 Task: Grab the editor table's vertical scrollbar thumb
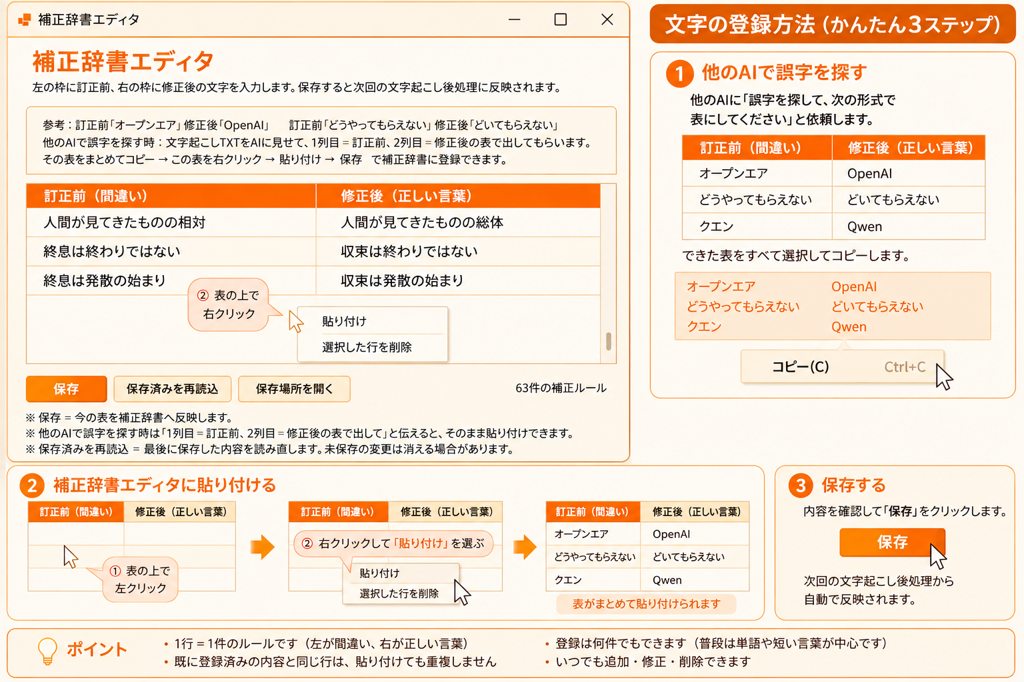point(608,341)
